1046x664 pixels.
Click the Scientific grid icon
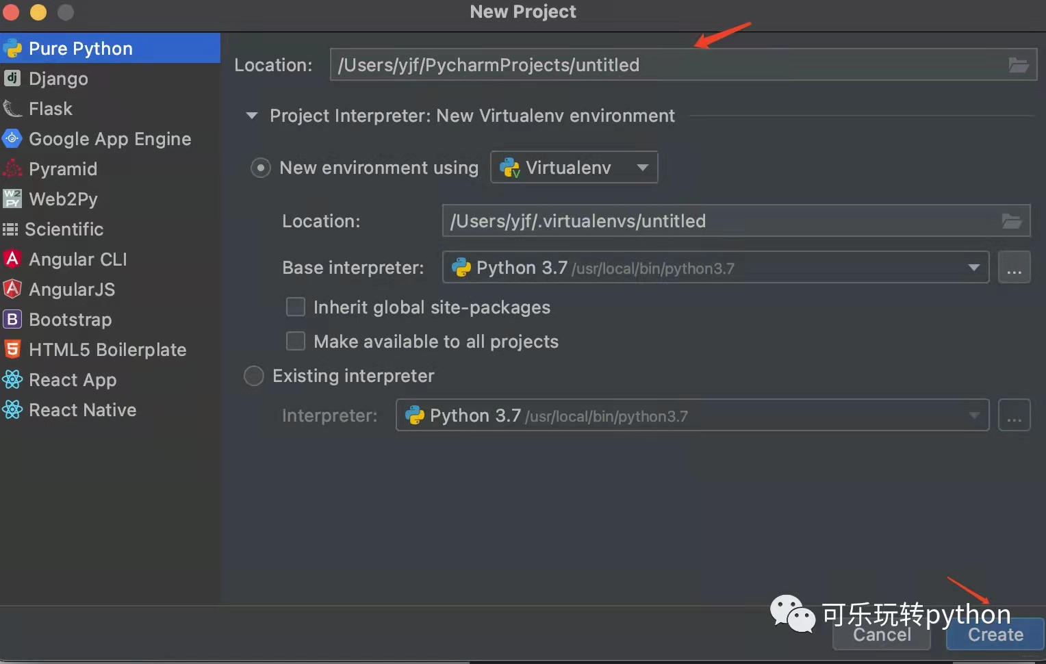[10, 229]
